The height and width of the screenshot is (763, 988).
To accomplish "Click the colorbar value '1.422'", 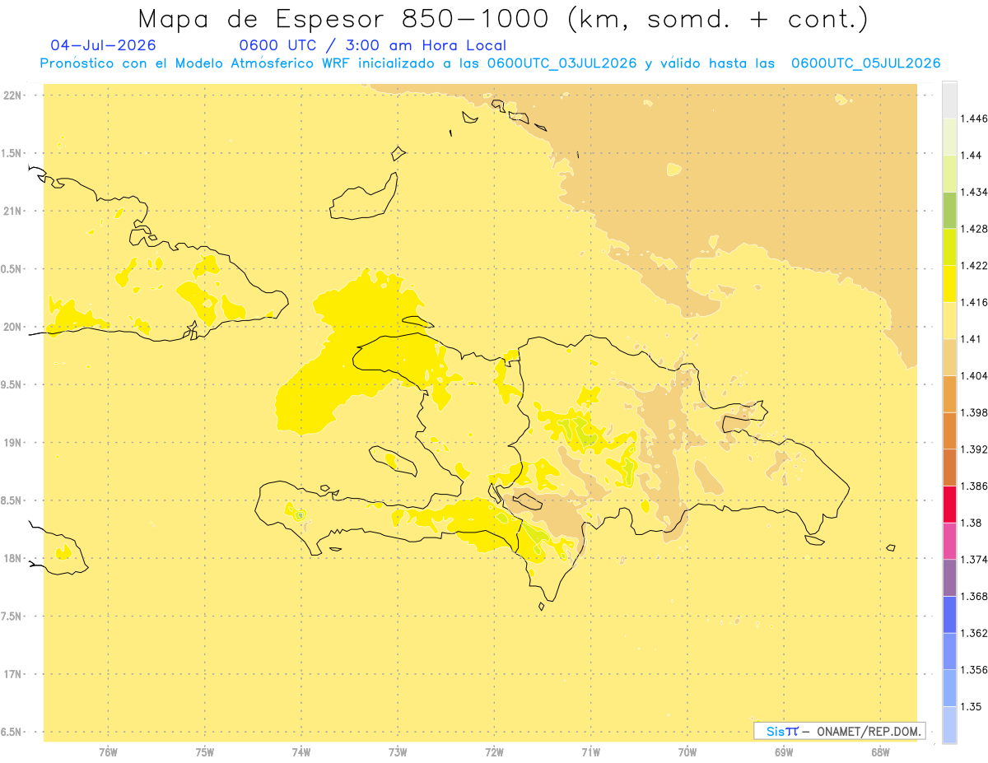I will 974,265.
